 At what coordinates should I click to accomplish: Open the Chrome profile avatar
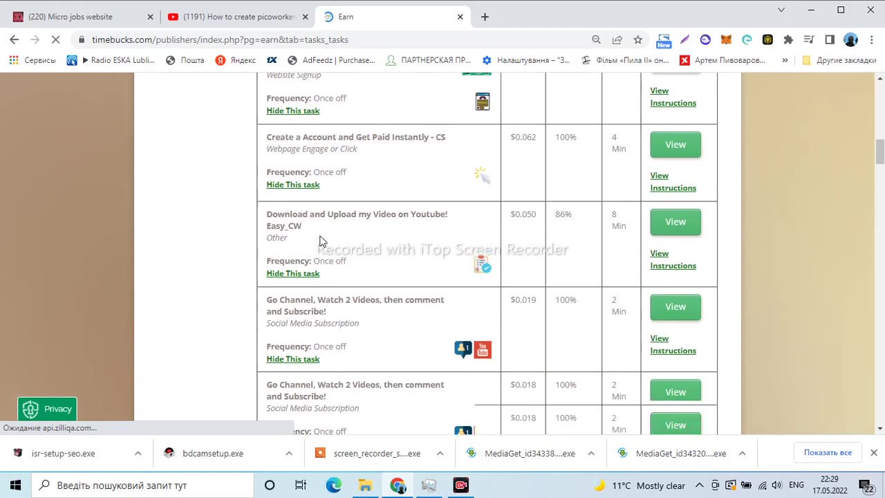pos(850,39)
